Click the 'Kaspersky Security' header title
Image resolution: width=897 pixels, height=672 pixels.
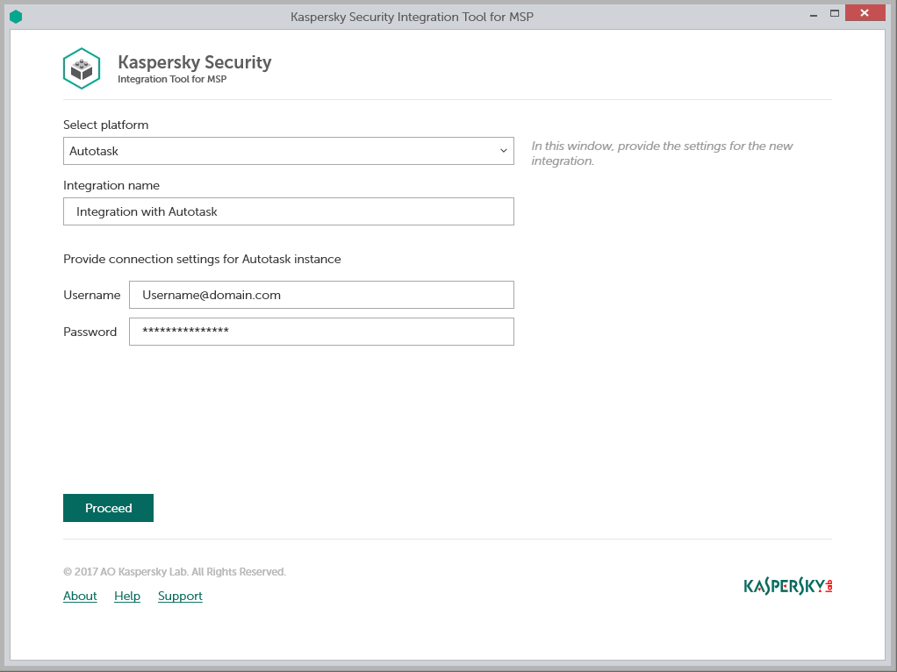pos(194,62)
